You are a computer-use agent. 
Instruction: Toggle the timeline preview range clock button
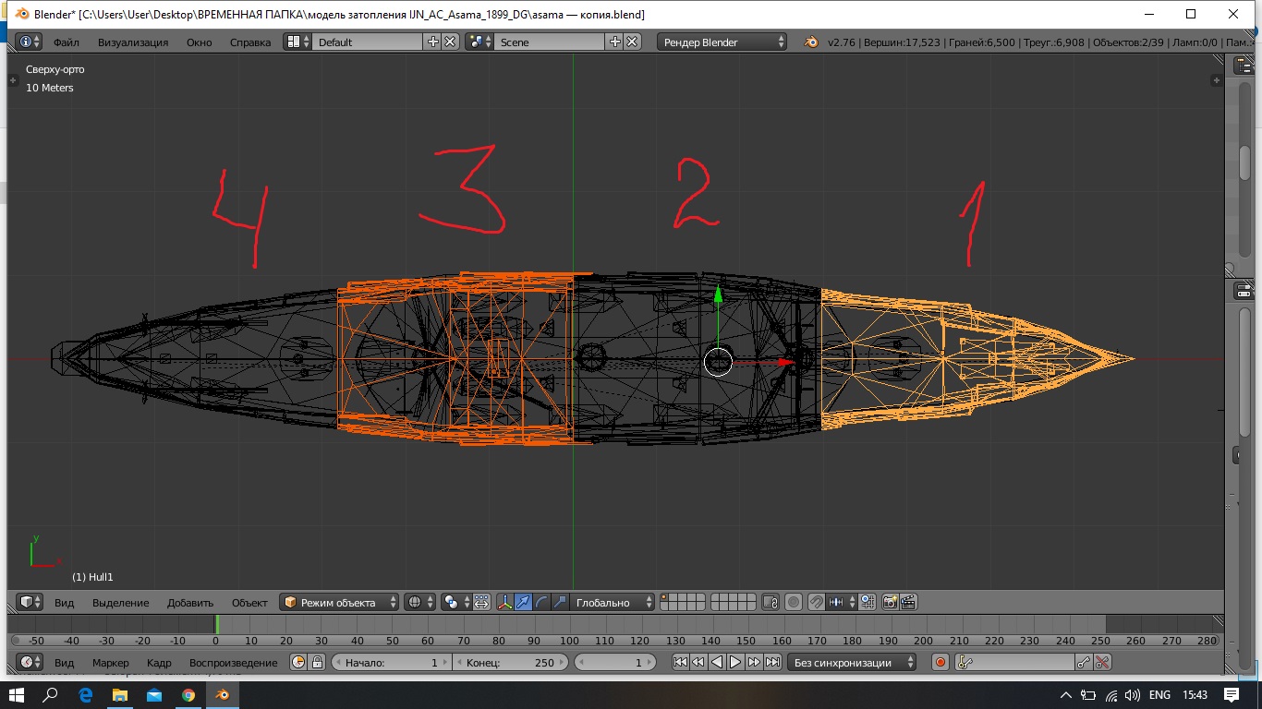298,662
